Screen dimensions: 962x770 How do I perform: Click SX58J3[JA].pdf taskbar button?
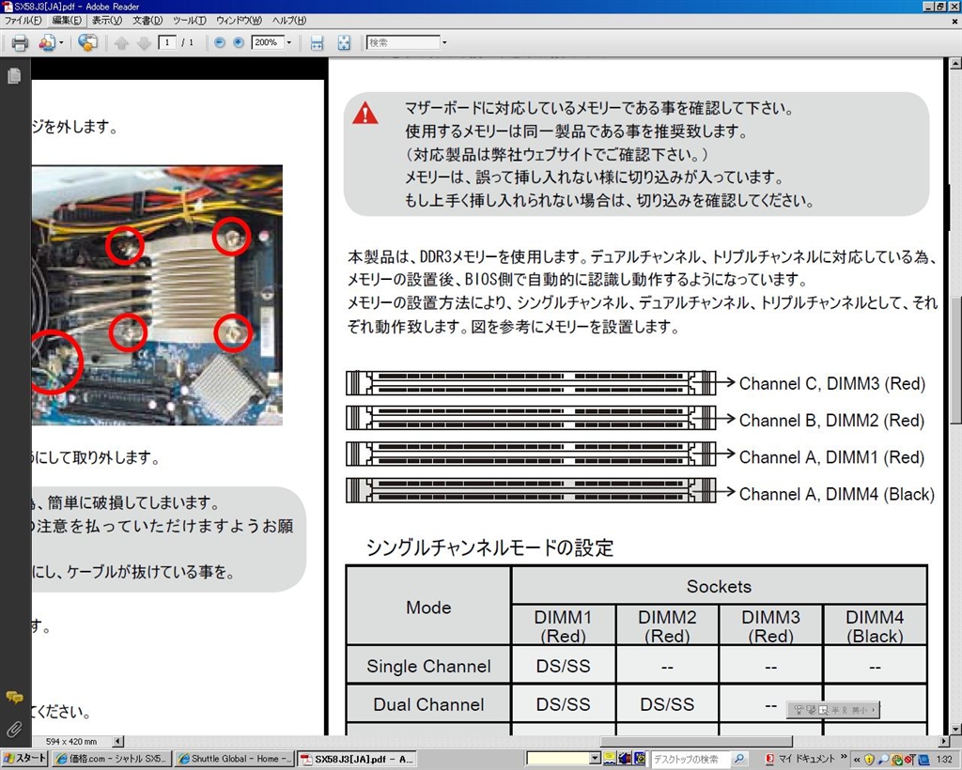[356, 759]
